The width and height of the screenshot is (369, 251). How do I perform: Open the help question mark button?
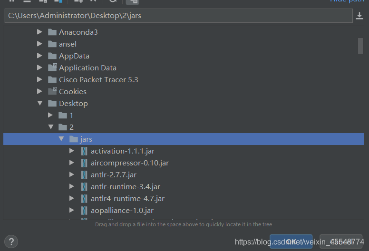pos(11,241)
